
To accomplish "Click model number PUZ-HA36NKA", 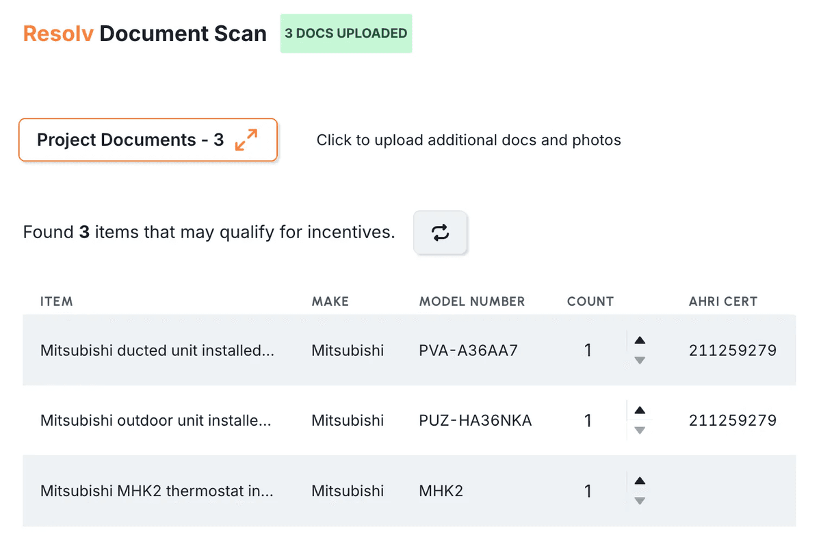I will (x=475, y=420).
